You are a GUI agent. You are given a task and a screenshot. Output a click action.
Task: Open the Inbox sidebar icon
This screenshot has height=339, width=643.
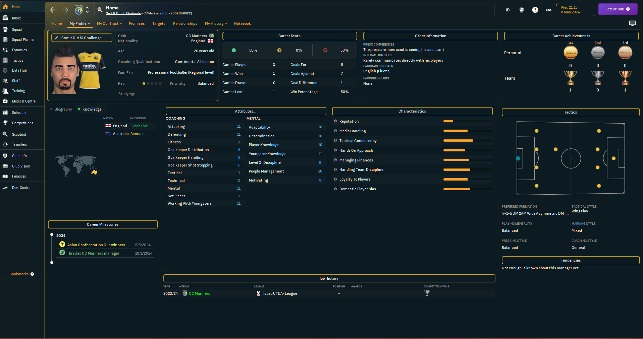[x=5, y=18]
